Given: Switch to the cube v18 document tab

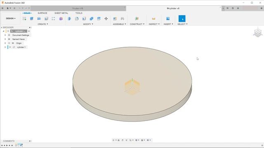Looking at the screenshot, I should coord(78,8).
